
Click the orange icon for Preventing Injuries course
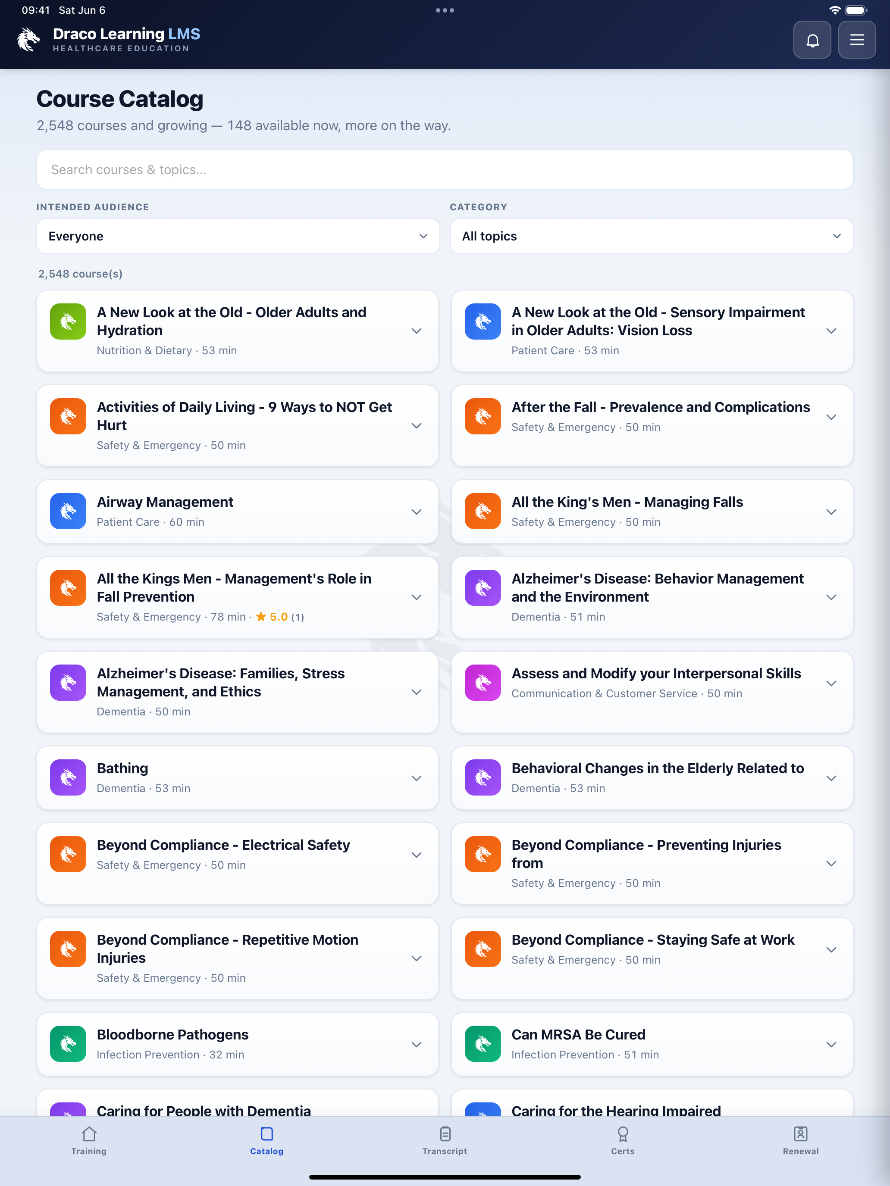[483, 855]
